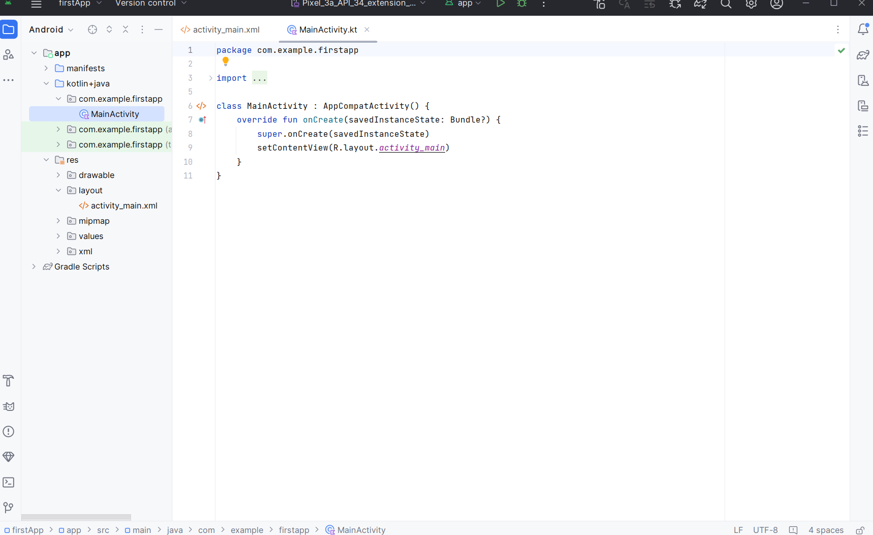Run the app with the green play icon
Viewport: 873px width, 535px height.
500,4
